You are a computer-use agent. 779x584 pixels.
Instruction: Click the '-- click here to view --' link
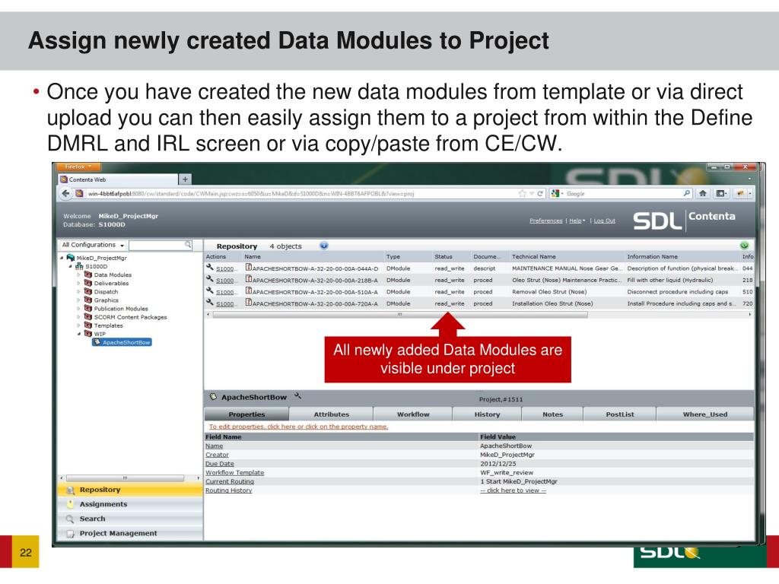[x=513, y=490]
